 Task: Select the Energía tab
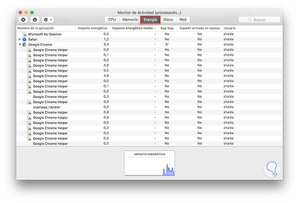pos(150,20)
